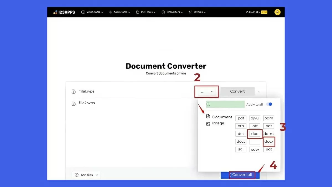
Task: Open the user account icon
Action: [x=278, y=12]
